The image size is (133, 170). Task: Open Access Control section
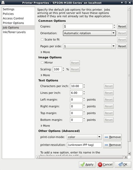pyautogui.click(x=13, y=18)
